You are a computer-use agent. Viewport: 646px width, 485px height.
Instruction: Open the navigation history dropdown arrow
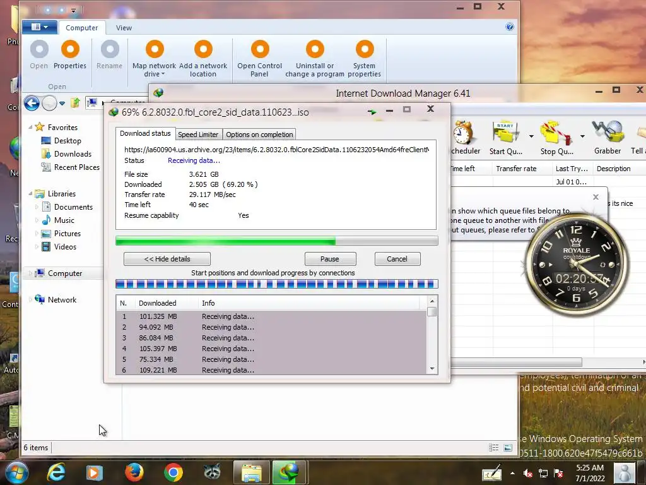coord(62,104)
